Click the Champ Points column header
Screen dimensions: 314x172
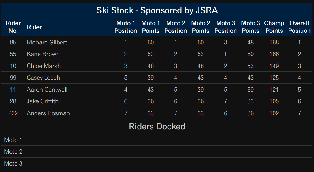pos(274,27)
